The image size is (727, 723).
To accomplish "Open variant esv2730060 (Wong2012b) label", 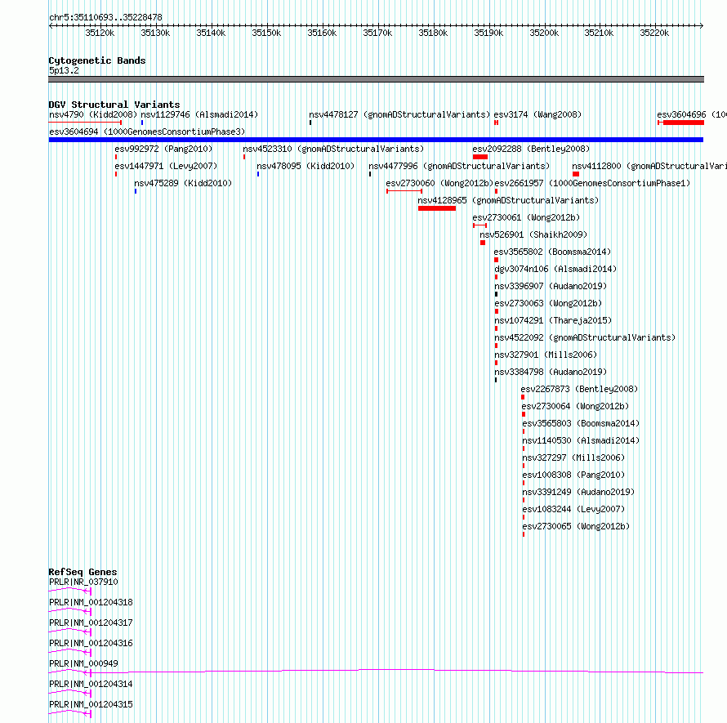I will click(x=439, y=183).
